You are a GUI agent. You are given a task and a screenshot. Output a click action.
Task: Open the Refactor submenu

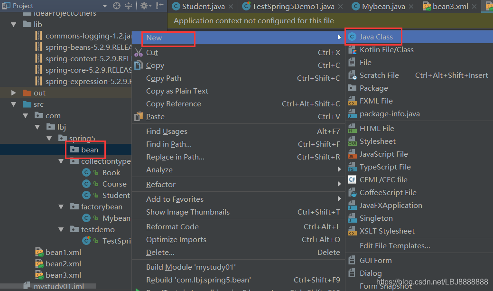tap(238, 185)
